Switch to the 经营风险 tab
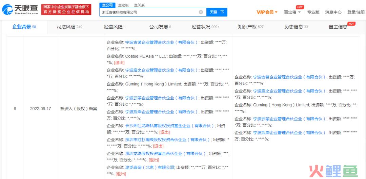The height and width of the screenshot is (179, 366). coord(115,27)
